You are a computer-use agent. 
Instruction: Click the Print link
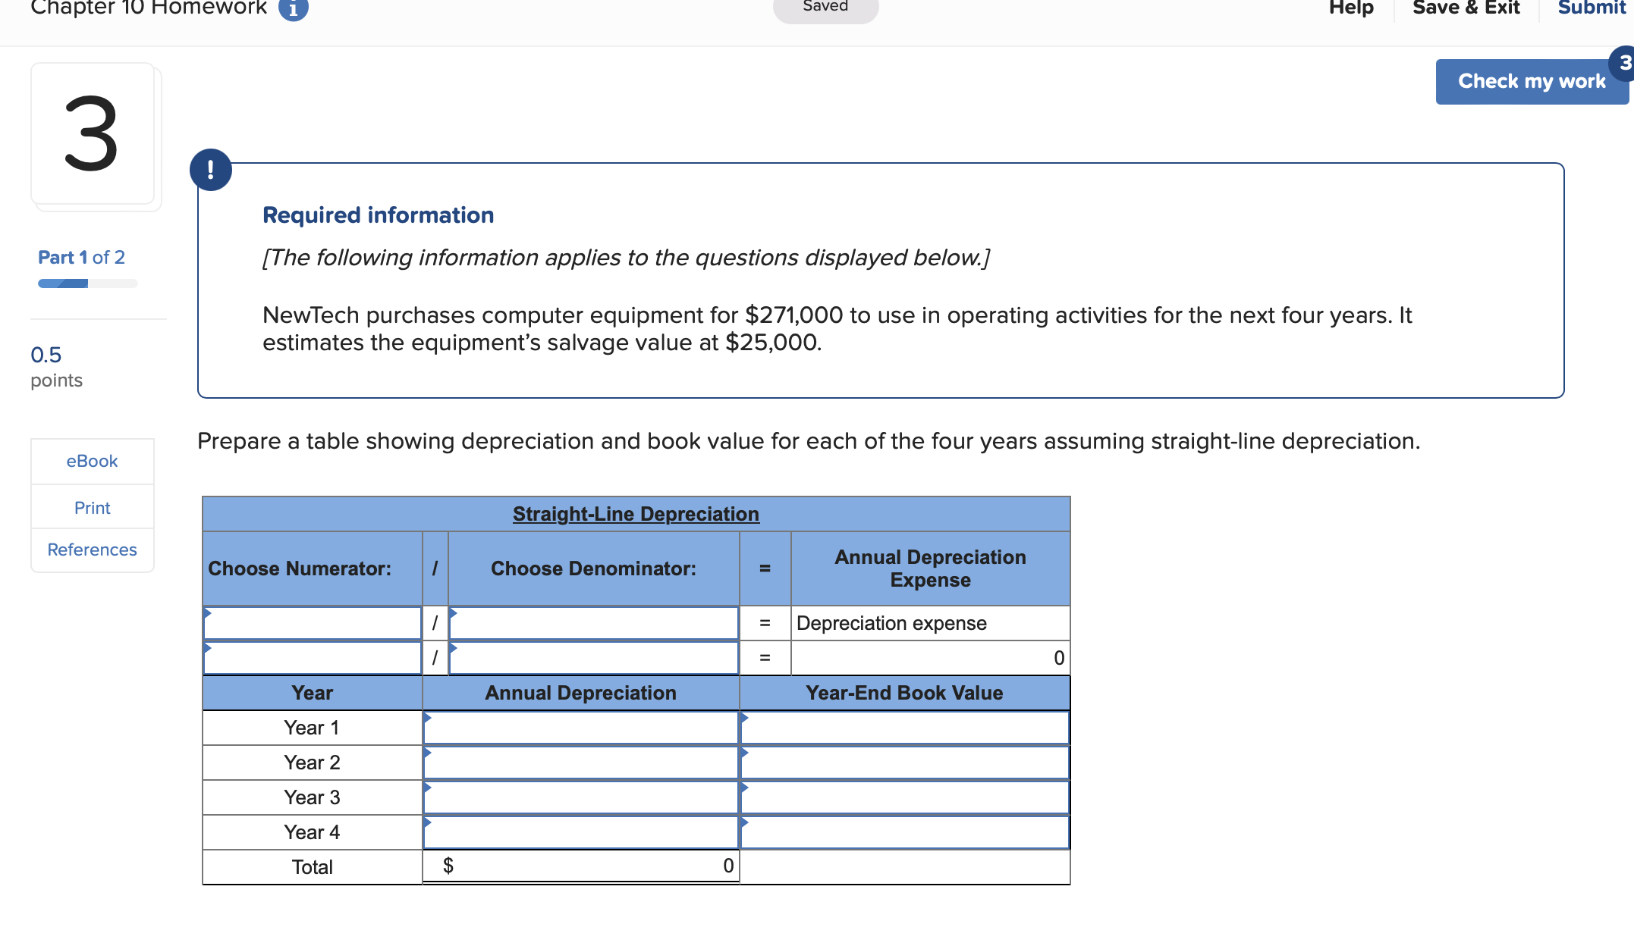click(x=92, y=508)
